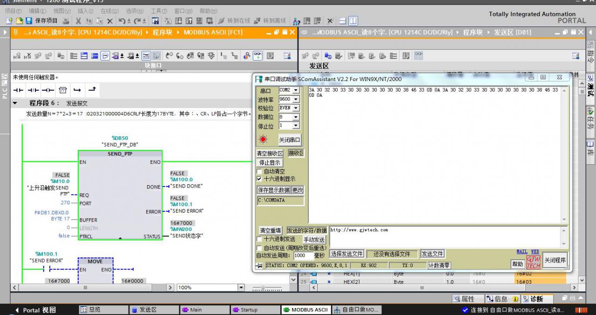The height and width of the screenshot is (315, 596).
Task: Switch to the Main editor tab
Action: click(x=204, y=310)
